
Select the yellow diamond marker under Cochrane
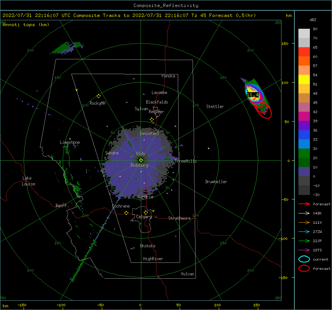point(126,213)
